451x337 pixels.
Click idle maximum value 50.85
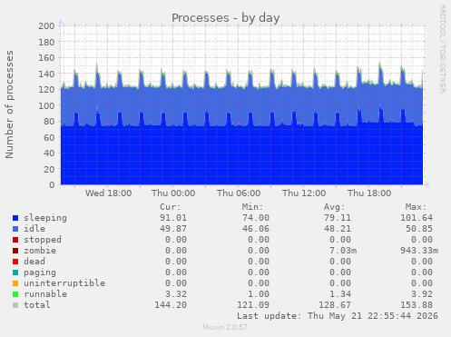click(x=419, y=229)
